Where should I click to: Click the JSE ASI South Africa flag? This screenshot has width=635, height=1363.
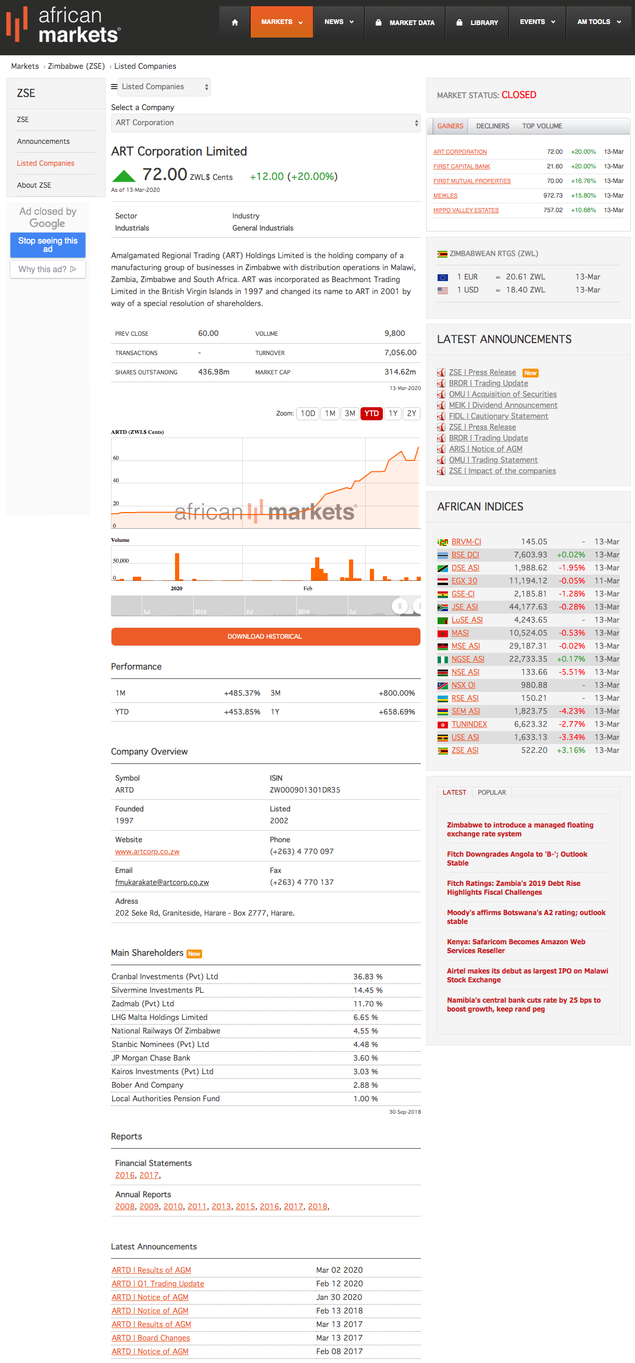(x=443, y=607)
